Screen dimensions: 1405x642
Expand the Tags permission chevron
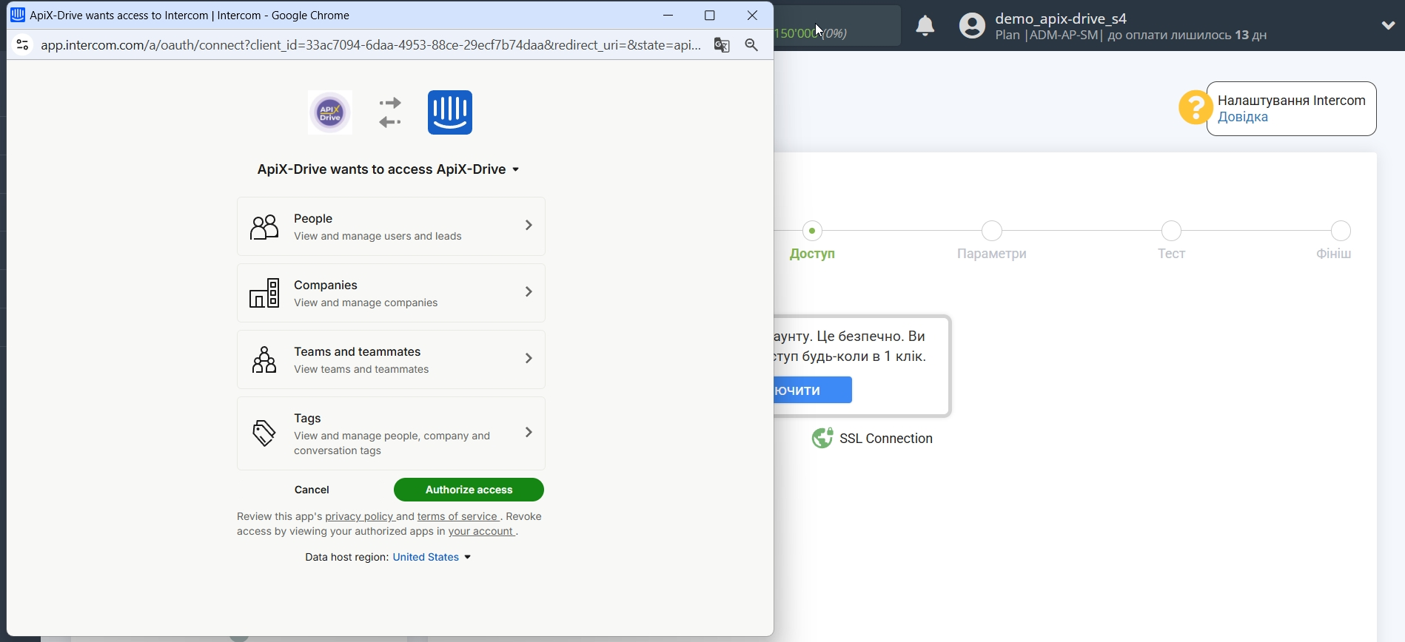tap(529, 432)
